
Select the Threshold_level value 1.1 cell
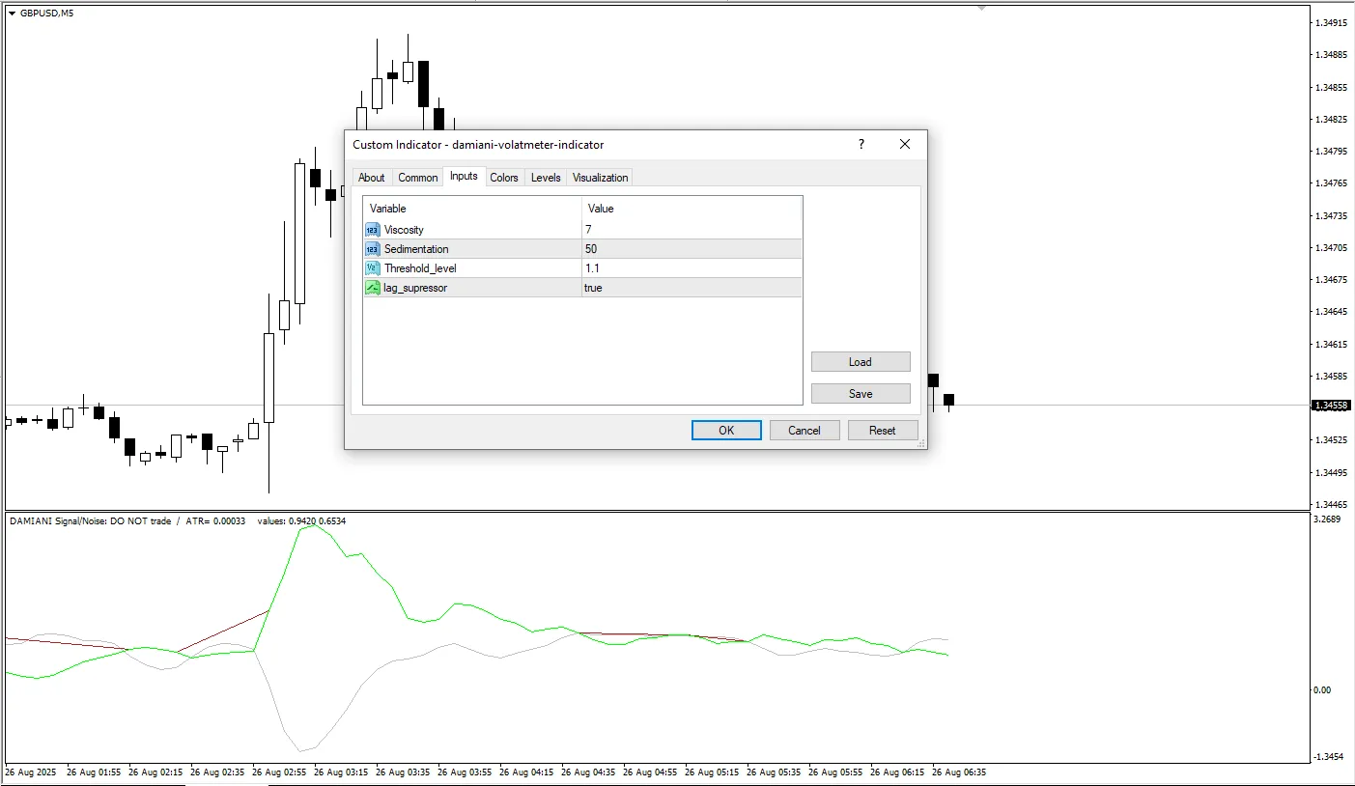pyautogui.click(x=691, y=268)
